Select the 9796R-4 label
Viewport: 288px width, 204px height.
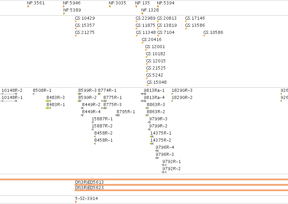tap(165, 148)
